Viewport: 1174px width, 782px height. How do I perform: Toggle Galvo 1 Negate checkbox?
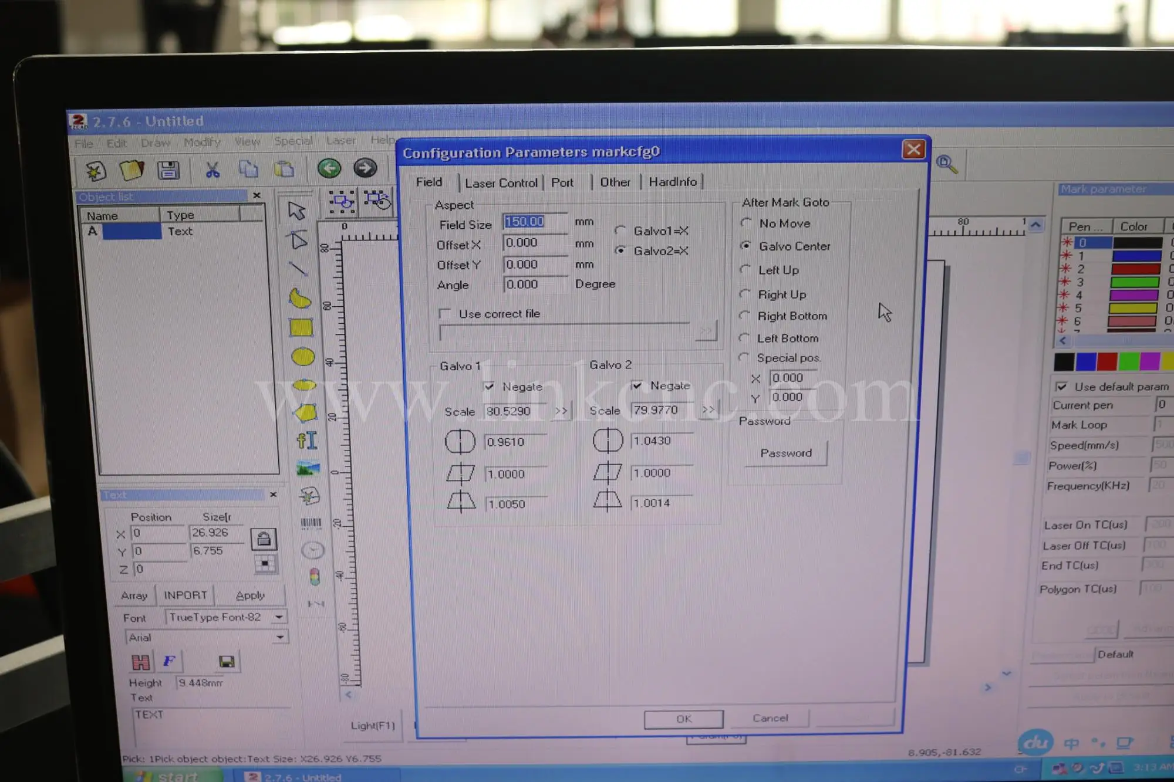click(x=490, y=387)
